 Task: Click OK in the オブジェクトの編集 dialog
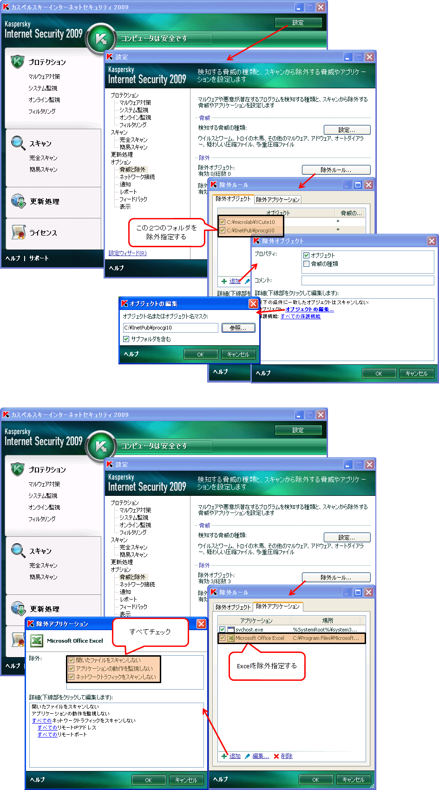point(201,355)
